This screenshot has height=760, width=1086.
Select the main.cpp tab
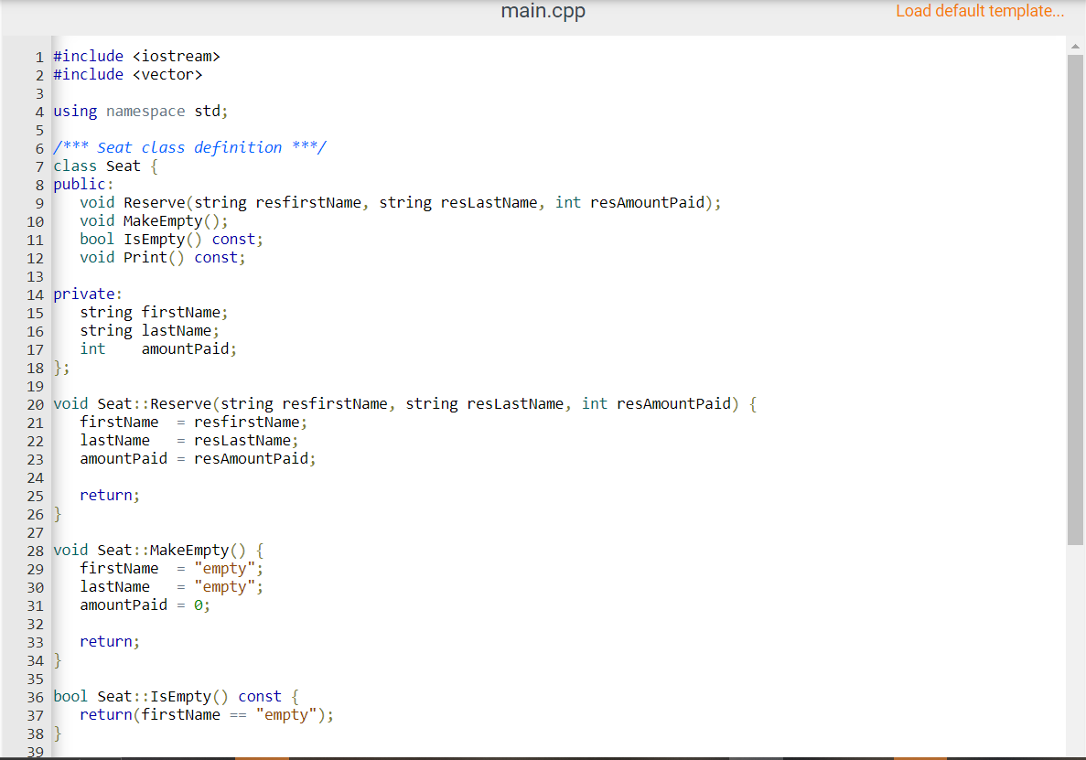(542, 12)
